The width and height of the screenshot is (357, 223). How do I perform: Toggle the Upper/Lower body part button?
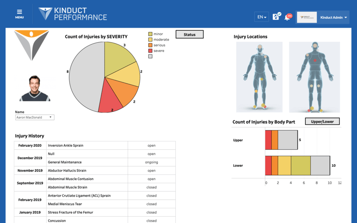[322, 121]
